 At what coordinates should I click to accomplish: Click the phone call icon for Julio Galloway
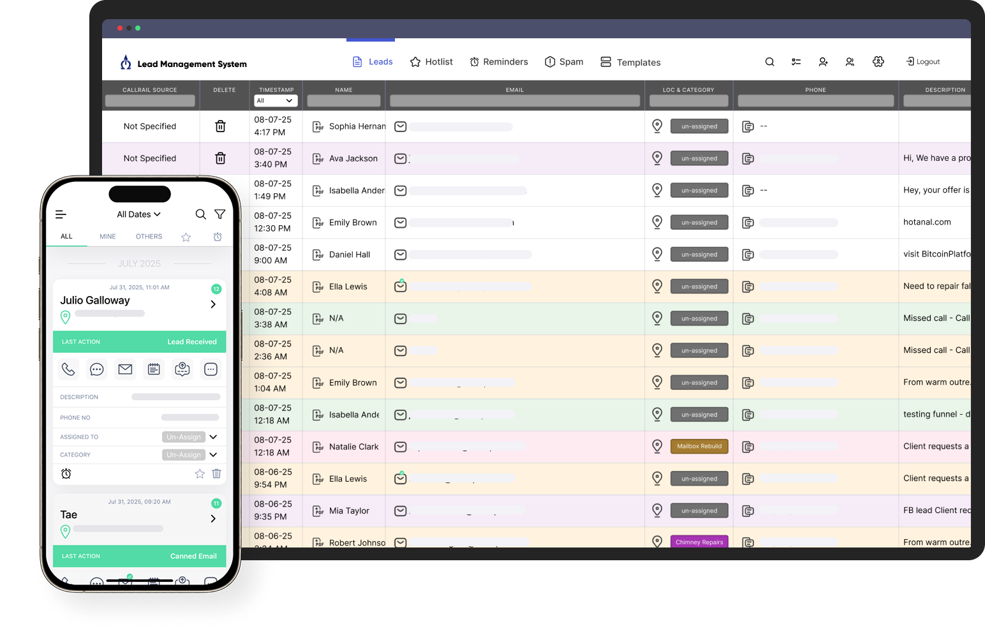[x=68, y=369]
